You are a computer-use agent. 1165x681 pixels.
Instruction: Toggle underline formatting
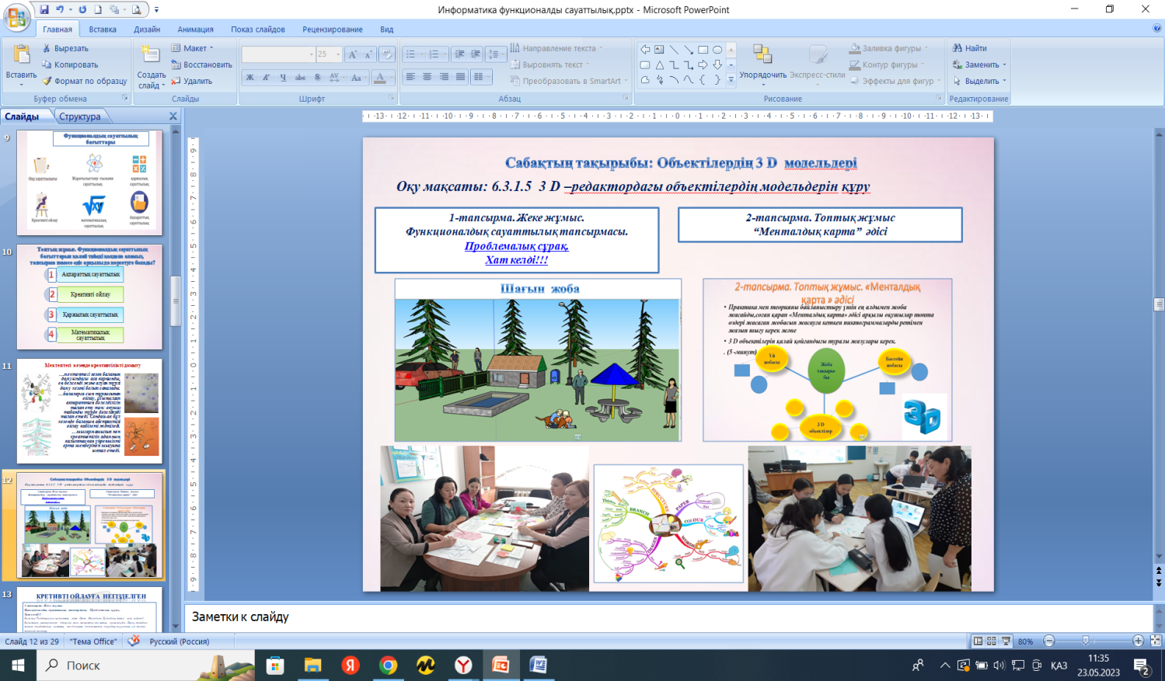[x=283, y=77]
